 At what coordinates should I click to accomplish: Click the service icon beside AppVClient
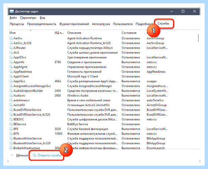point(11,76)
